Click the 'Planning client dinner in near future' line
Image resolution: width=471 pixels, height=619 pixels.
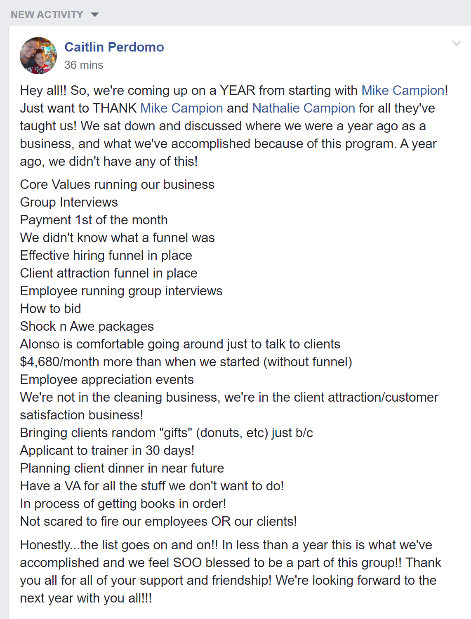coord(122,468)
